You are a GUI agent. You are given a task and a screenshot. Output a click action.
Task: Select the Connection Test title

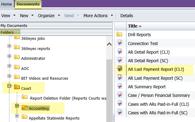pyautogui.click(x=143, y=44)
